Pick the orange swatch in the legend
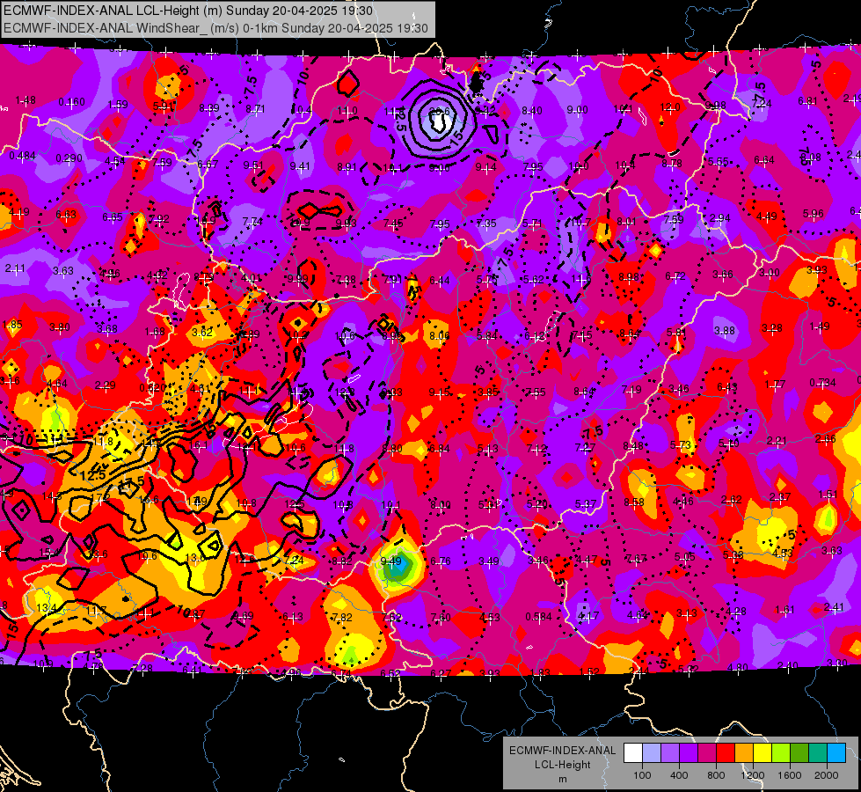Screen dimensions: 861x792 pos(744,753)
